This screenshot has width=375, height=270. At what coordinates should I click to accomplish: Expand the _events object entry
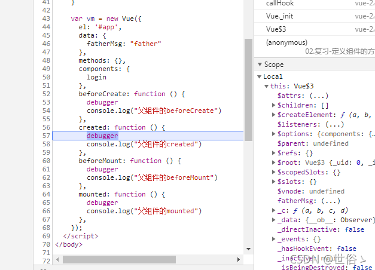tap(273, 239)
